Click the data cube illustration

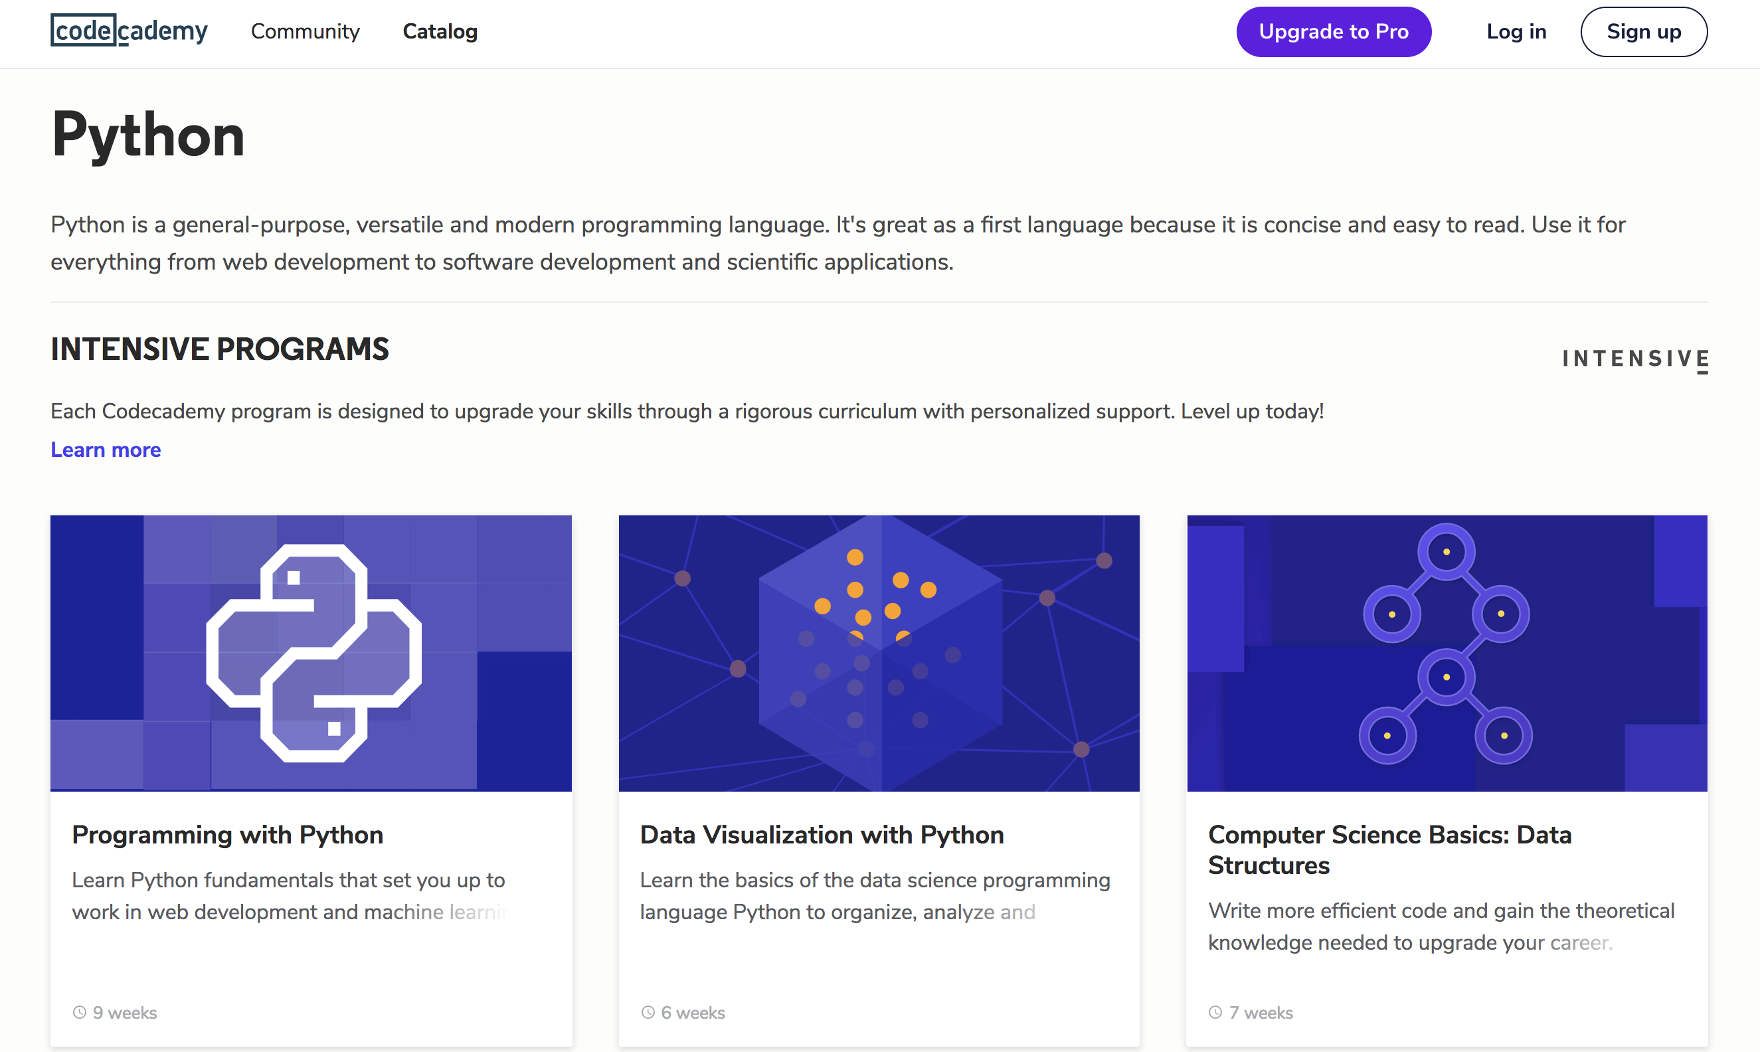pos(879,653)
